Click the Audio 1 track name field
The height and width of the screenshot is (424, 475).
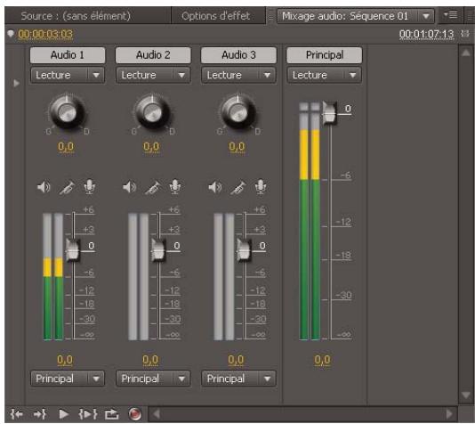68,55
